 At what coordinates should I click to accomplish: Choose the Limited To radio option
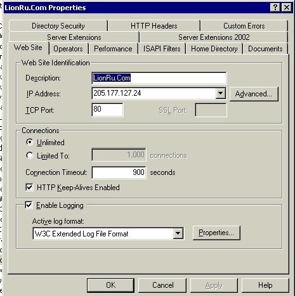click(x=30, y=155)
